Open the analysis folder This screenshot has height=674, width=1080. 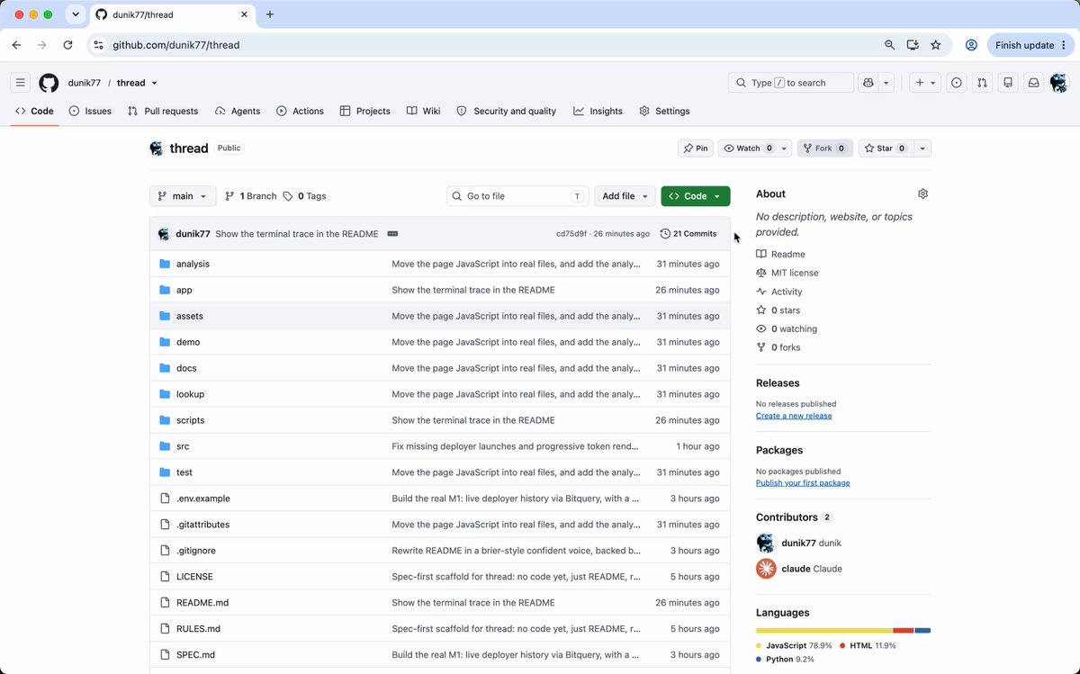193,265
